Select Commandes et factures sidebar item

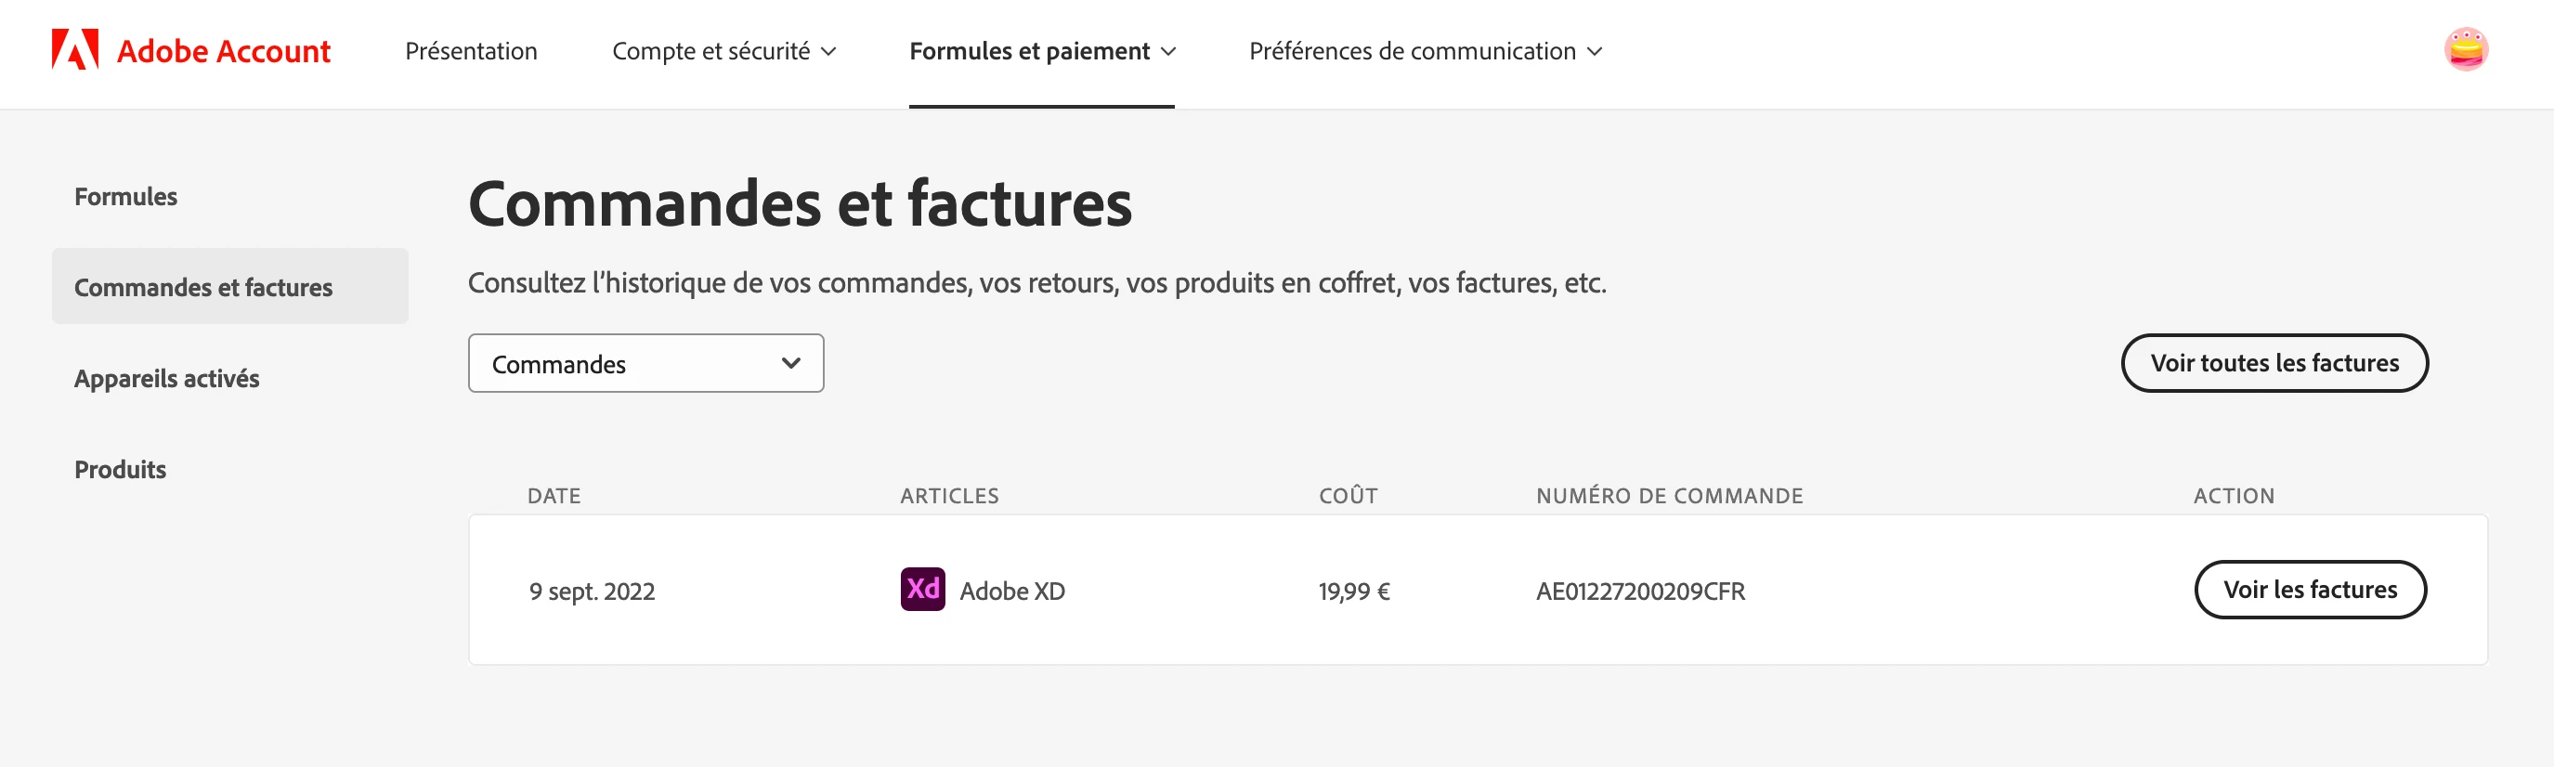click(203, 287)
